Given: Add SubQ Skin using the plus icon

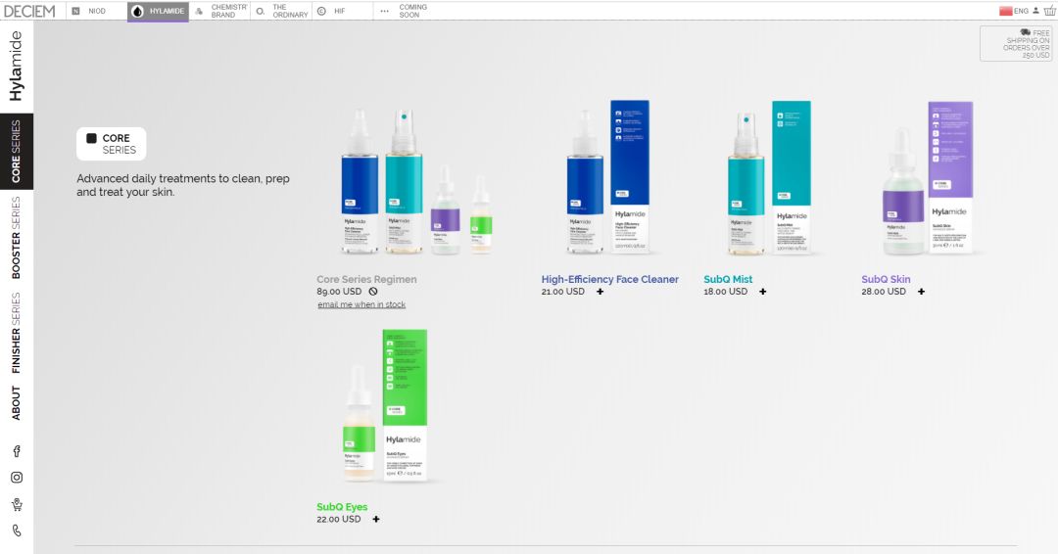Looking at the screenshot, I should click(x=921, y=292).
